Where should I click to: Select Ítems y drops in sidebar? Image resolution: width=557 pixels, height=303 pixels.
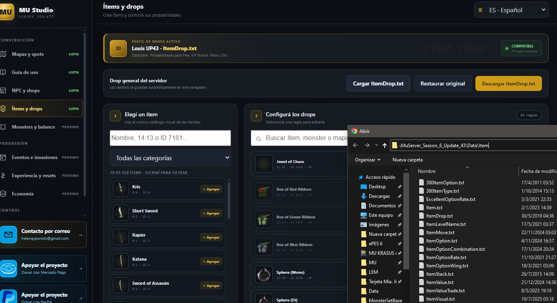pyautogui.click(x=41, y=108)
